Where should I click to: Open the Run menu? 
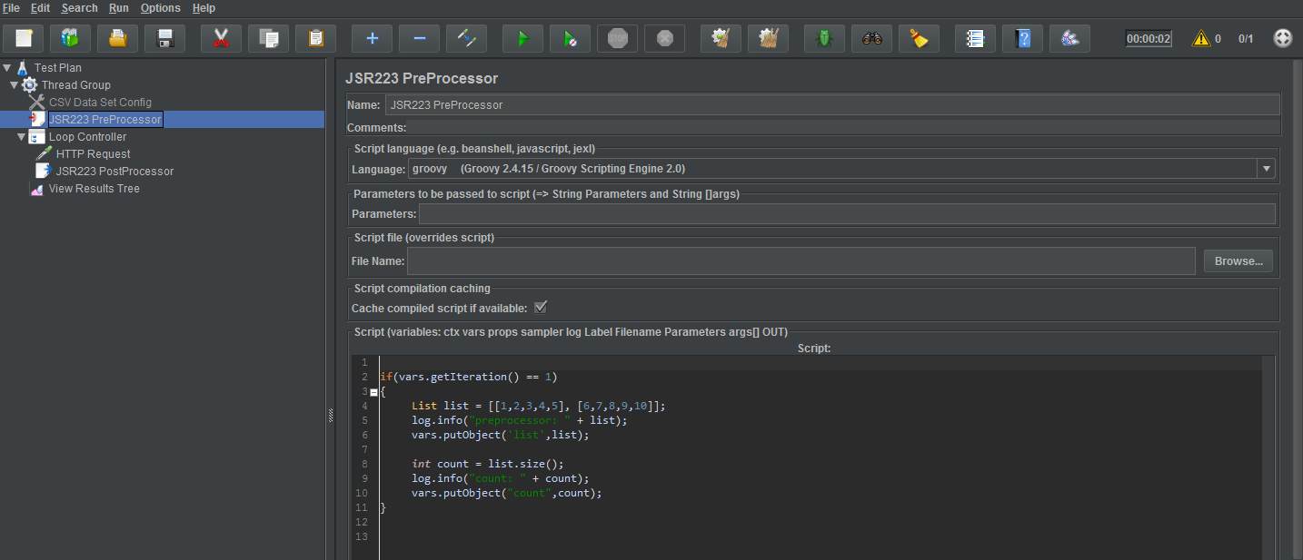tap(118, 8)
